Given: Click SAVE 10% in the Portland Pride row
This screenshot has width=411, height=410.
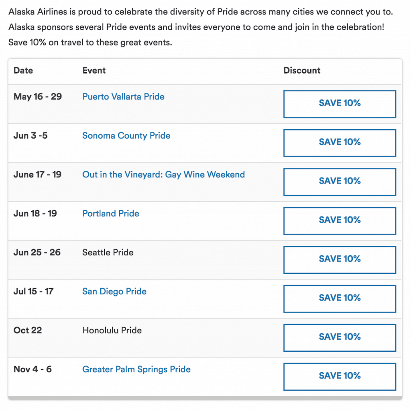Looking at the screenshot, I should tap(340, 220).
